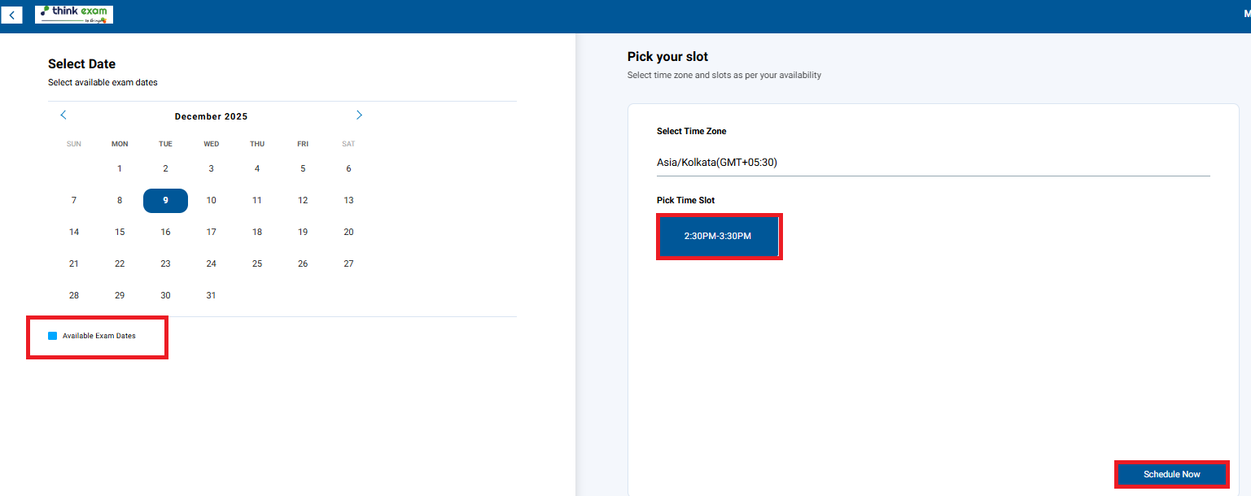Click the Schedule Now button
This screenshot has width=1251, height=496.
coord(1171,474)
